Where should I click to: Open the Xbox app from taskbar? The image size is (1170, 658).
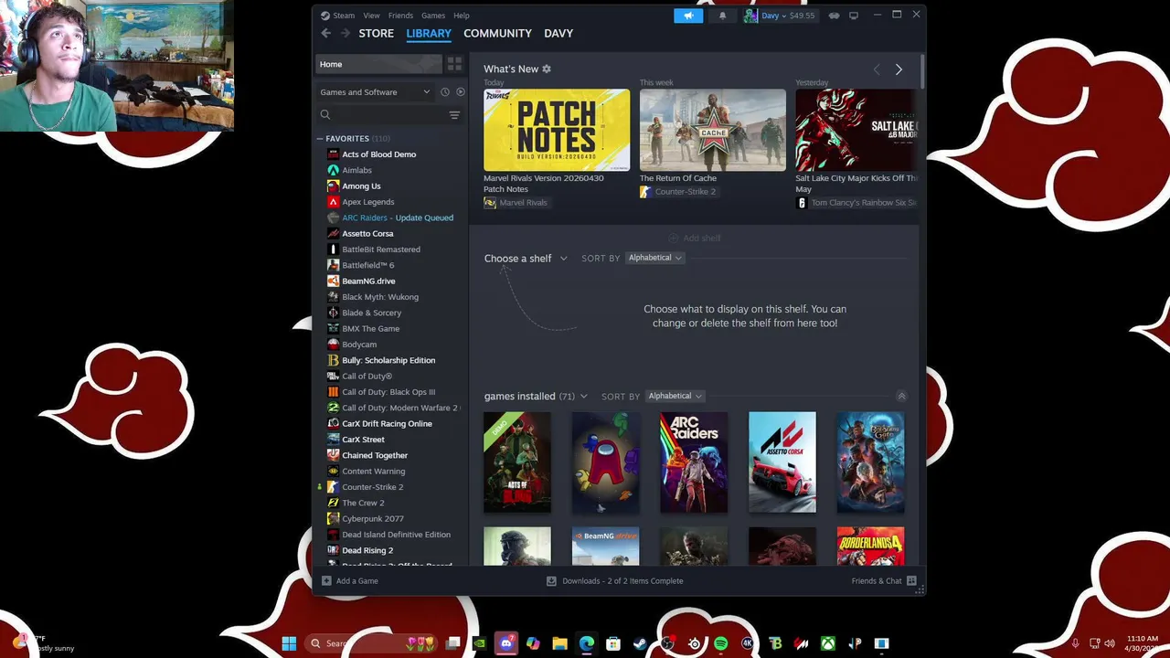point(828,643)
